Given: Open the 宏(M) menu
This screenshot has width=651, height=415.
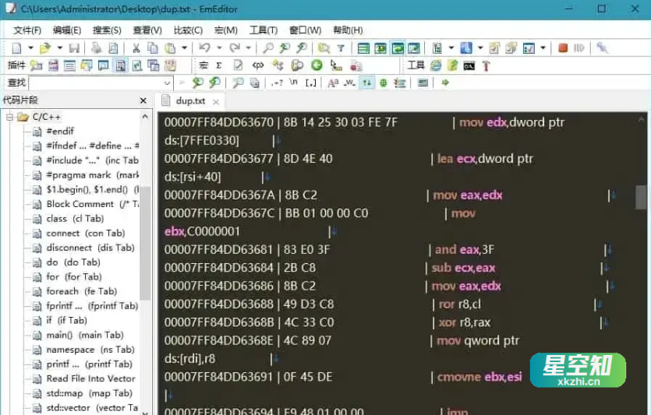Looking at the screenshot, I should [226, 30].
